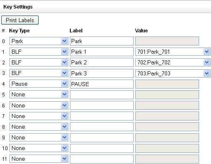This screenshot has height=164, width=211.
Task: Open Key Type dropdown for key 0
Action: (x=39, y=41)
